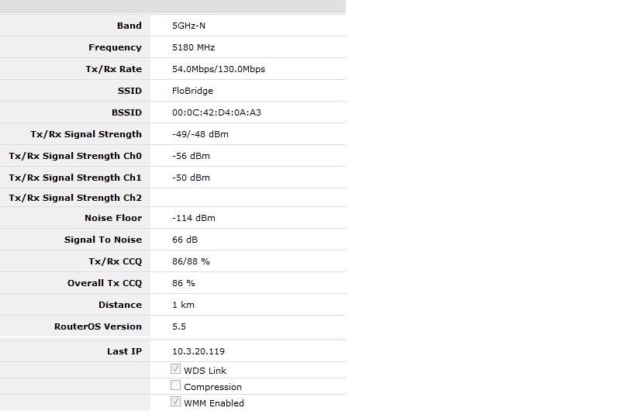
Task: Click the Overall Tx CCQ value field
Action: point(184,283)
